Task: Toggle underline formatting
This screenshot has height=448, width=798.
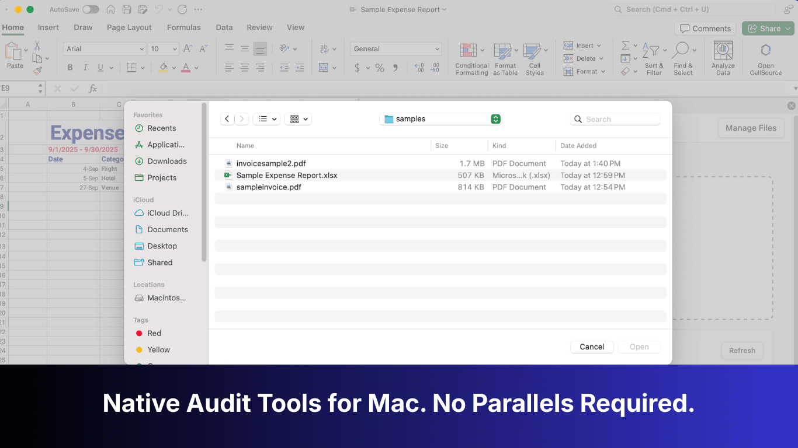Action: (100, 68)
